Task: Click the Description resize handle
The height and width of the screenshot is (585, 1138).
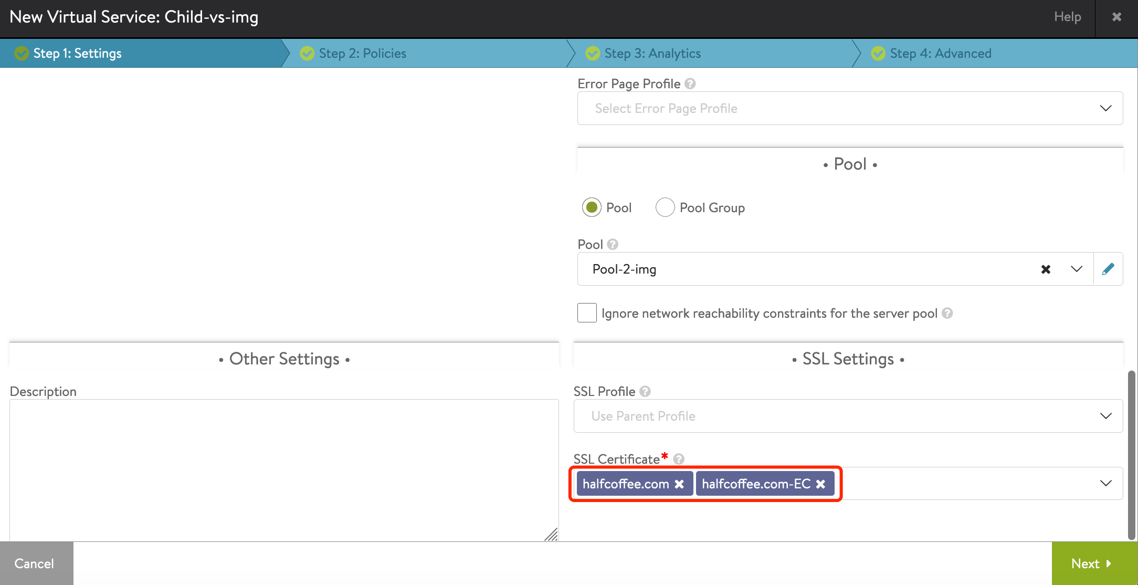Action: click(551, 535)
